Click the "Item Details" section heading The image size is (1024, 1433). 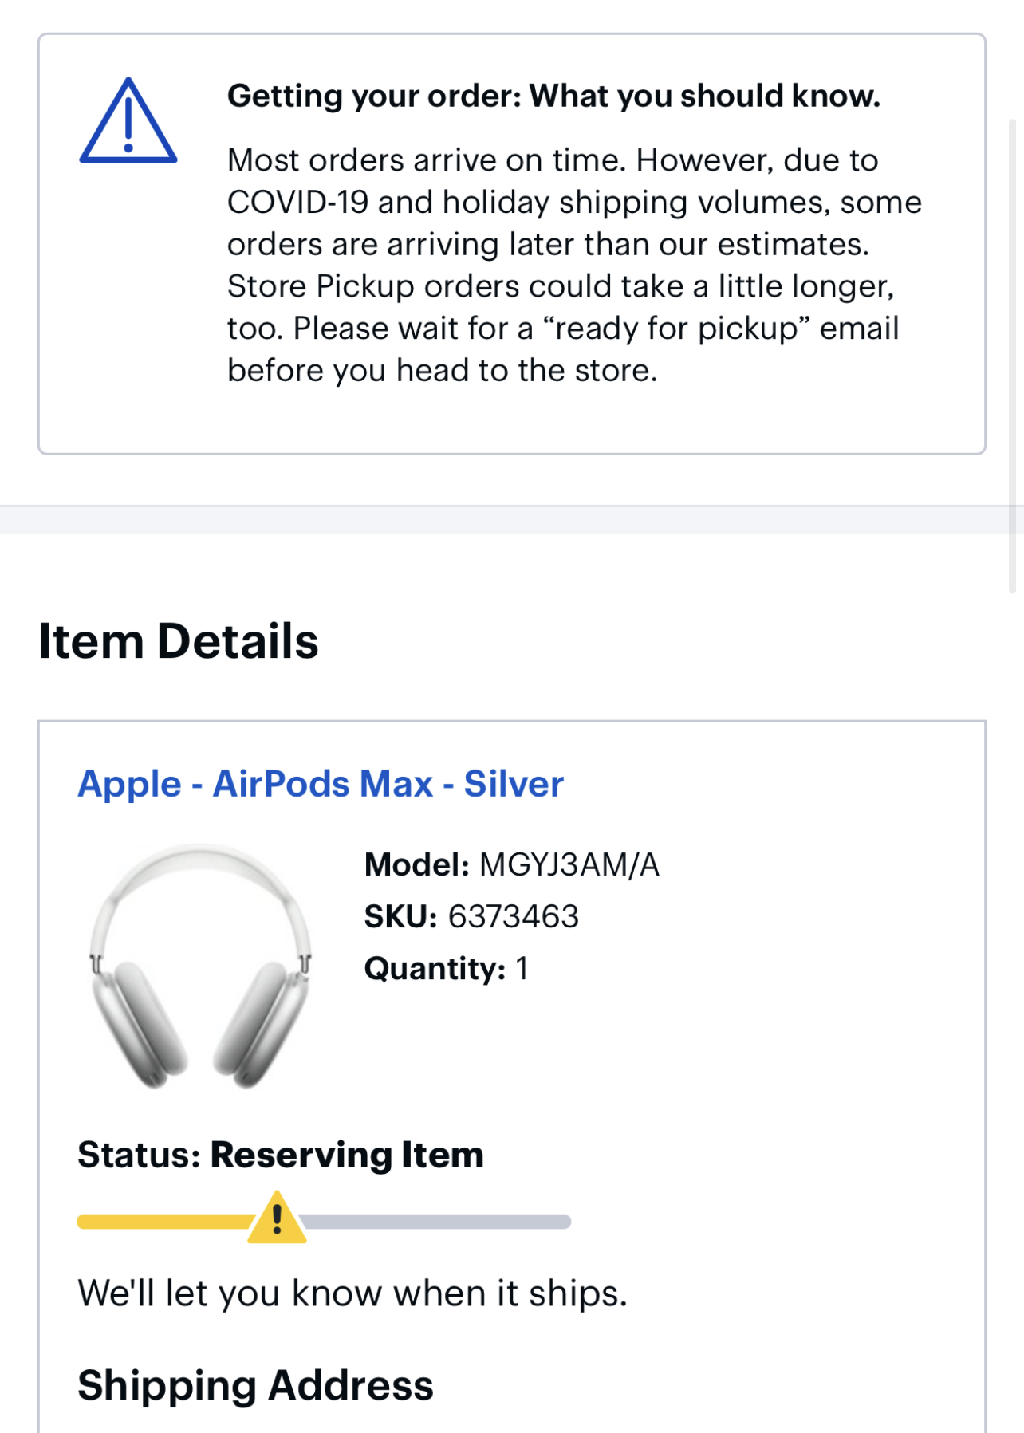179,641
